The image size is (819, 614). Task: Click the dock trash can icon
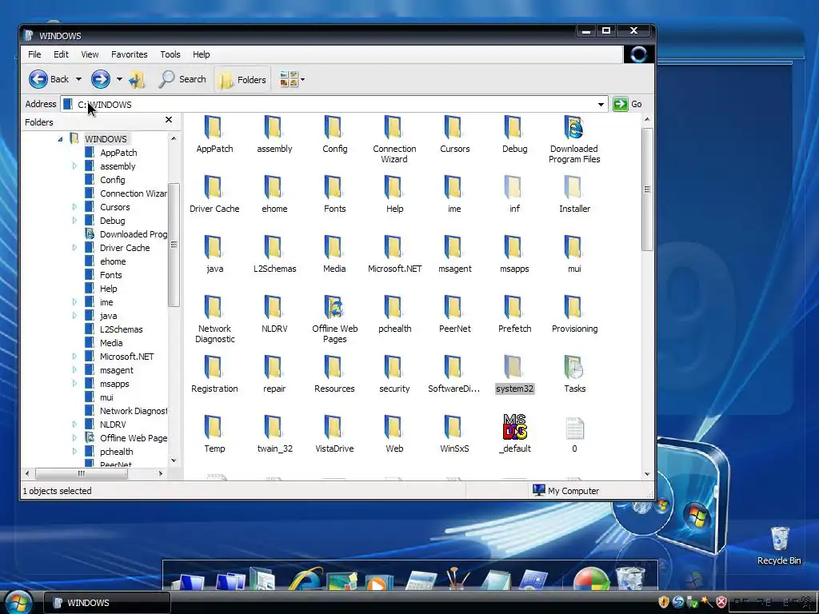point(630,578)
